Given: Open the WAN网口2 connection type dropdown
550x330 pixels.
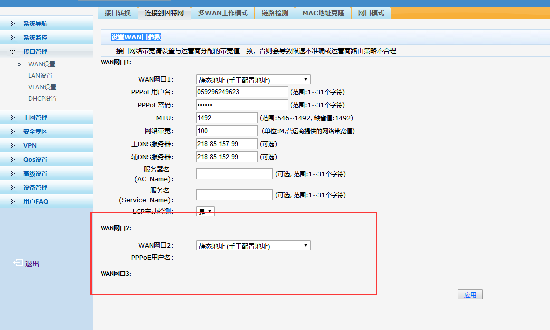Looking at the screenshot, I should tap(253, 245).
